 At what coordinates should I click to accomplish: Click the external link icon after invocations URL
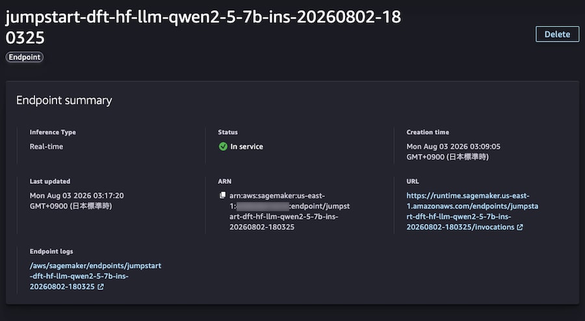tap(520, 227)
